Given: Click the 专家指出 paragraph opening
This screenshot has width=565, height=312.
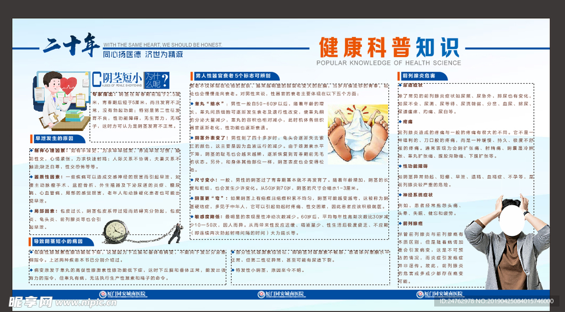Looking at the screenshot, I should click(104, 94).
